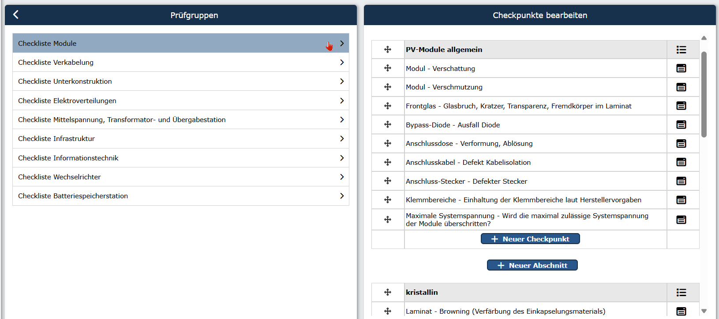
Task: Click the back arrow in Prüfgruppen header
Action: 15,15
